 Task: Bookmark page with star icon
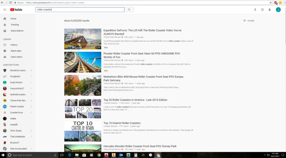271,3
